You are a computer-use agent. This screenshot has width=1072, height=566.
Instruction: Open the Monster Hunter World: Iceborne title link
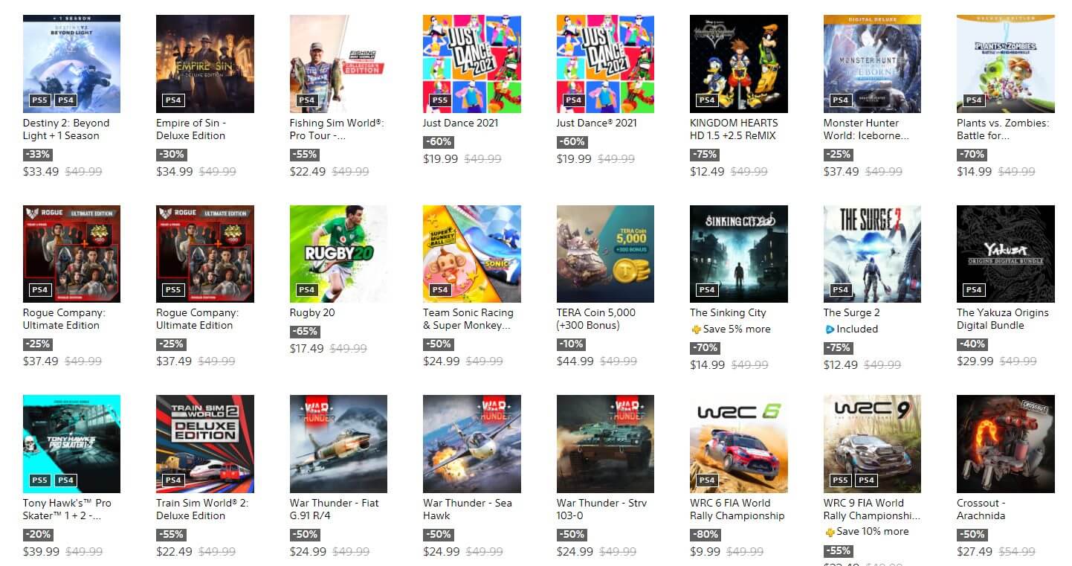point(867,129)
